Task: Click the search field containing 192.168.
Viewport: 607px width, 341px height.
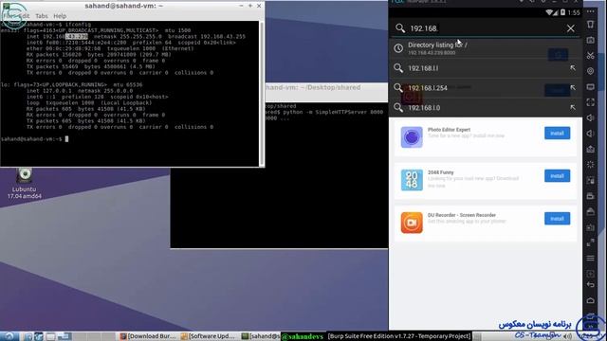Action: [486, 28]
